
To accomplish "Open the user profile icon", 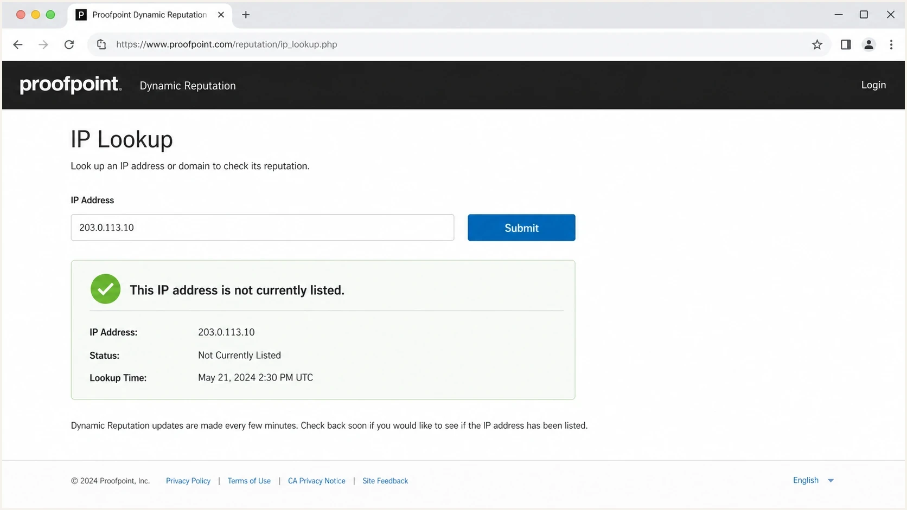I will [x=868, y=44].
